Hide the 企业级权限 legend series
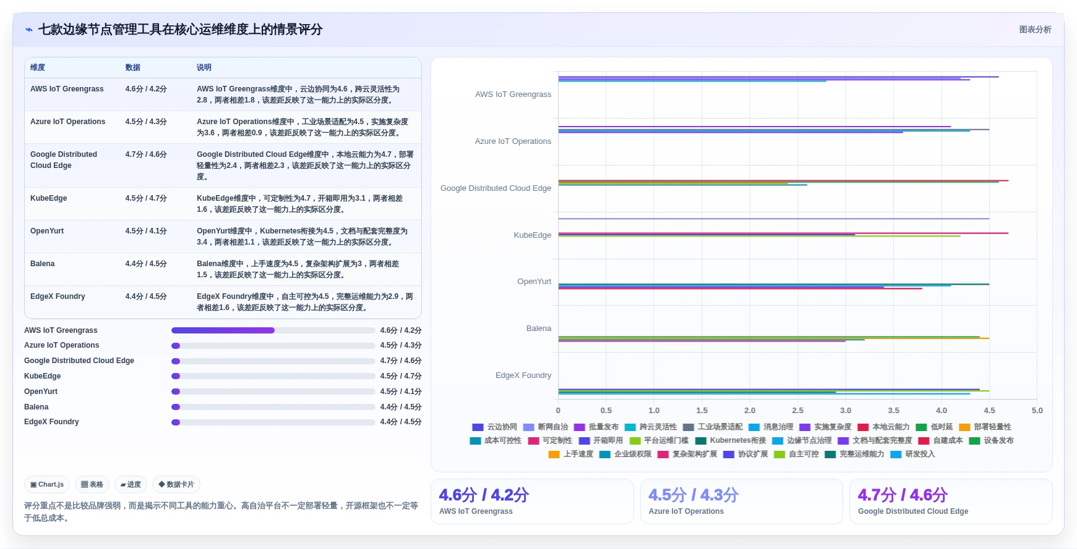Image resolution: width=1077 pixels, height=549 pixels. [625, 454]
